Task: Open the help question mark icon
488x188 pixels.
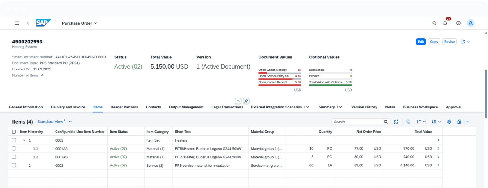Action: click(x=458, y=23)
